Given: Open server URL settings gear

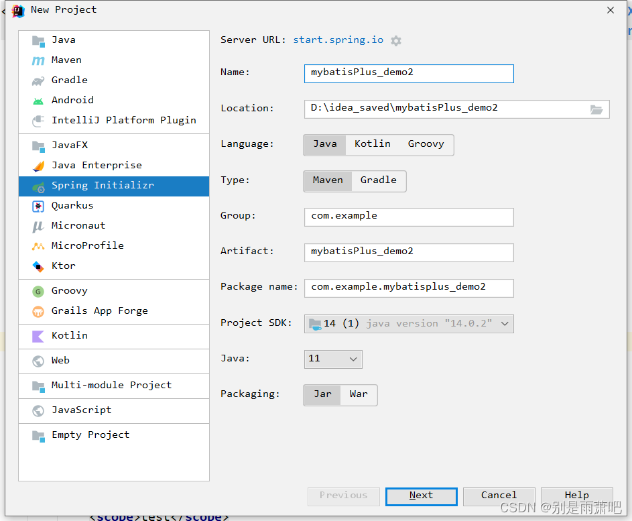Looking at the screenshot, I should tap(396, 41).
